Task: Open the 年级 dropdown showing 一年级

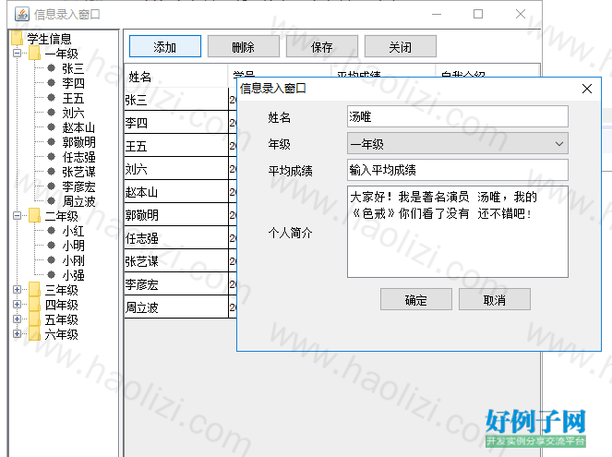Action: tap(458, 144)
